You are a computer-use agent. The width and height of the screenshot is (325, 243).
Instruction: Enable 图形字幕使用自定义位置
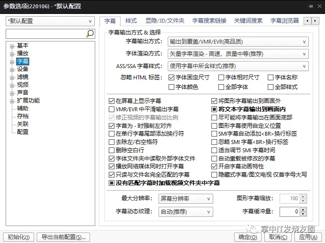(214, 126)
